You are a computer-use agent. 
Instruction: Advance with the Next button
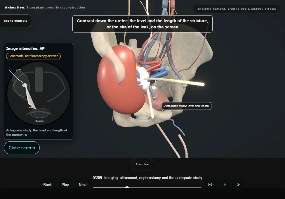83,185
